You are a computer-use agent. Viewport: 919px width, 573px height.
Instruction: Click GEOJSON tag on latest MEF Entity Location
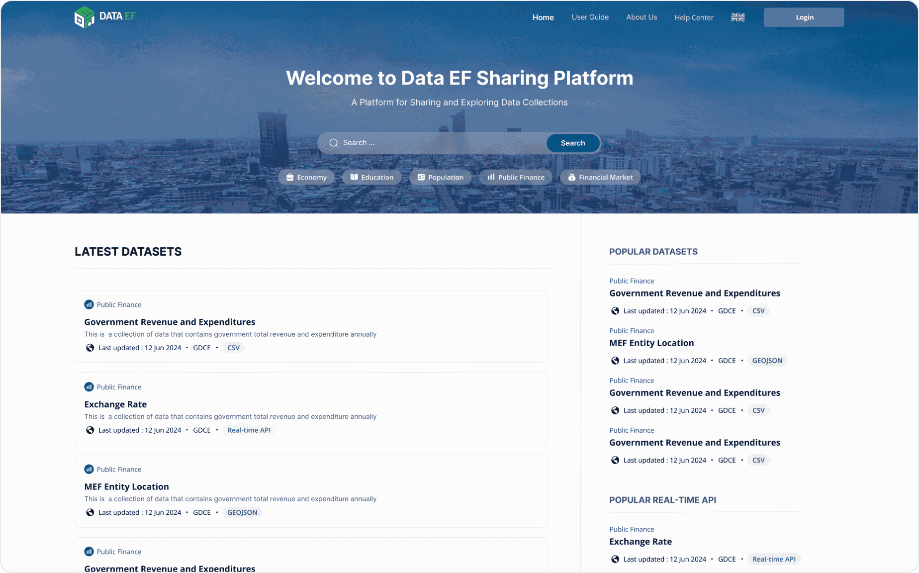(x=243, y=512)
